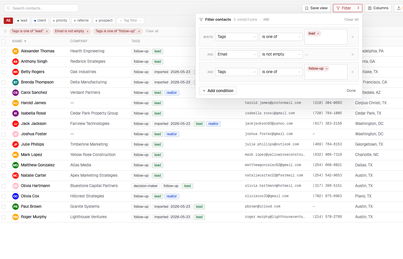Open the third condition's Tags field dropdown
The width and height of the screenshot is (403, 259).
tap(236, 72)
